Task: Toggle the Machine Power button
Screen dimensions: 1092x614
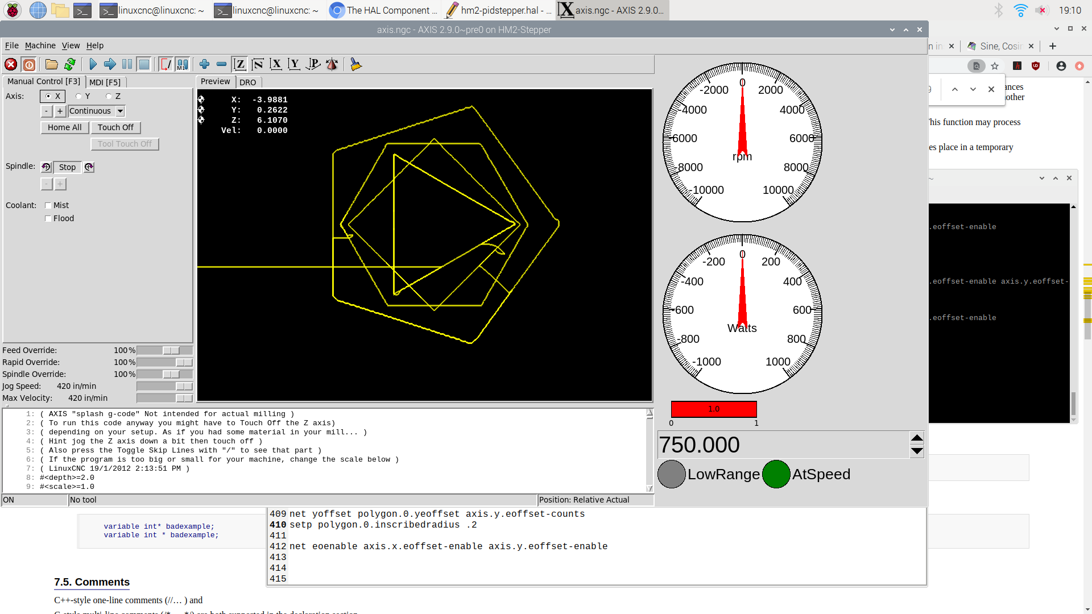Action: point(29,64)
